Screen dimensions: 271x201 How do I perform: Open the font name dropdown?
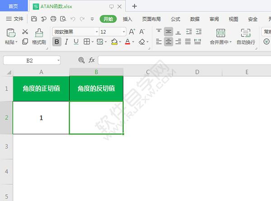(x=97, y=32)
